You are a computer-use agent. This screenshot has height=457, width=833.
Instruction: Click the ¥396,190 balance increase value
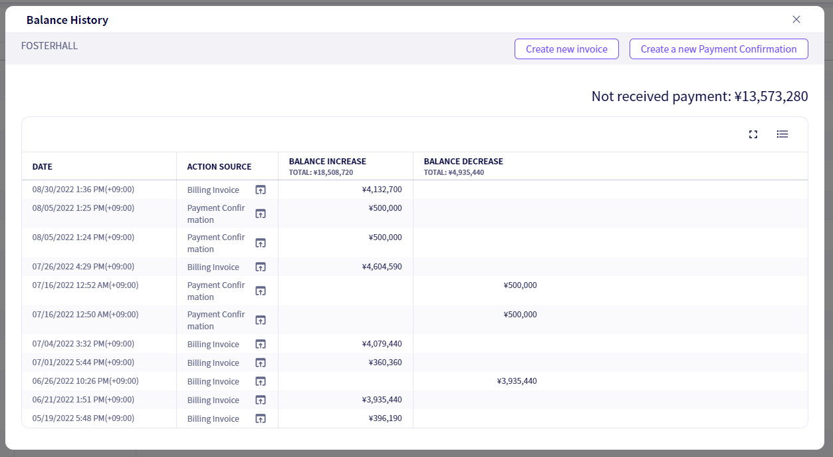click(385, 418)
